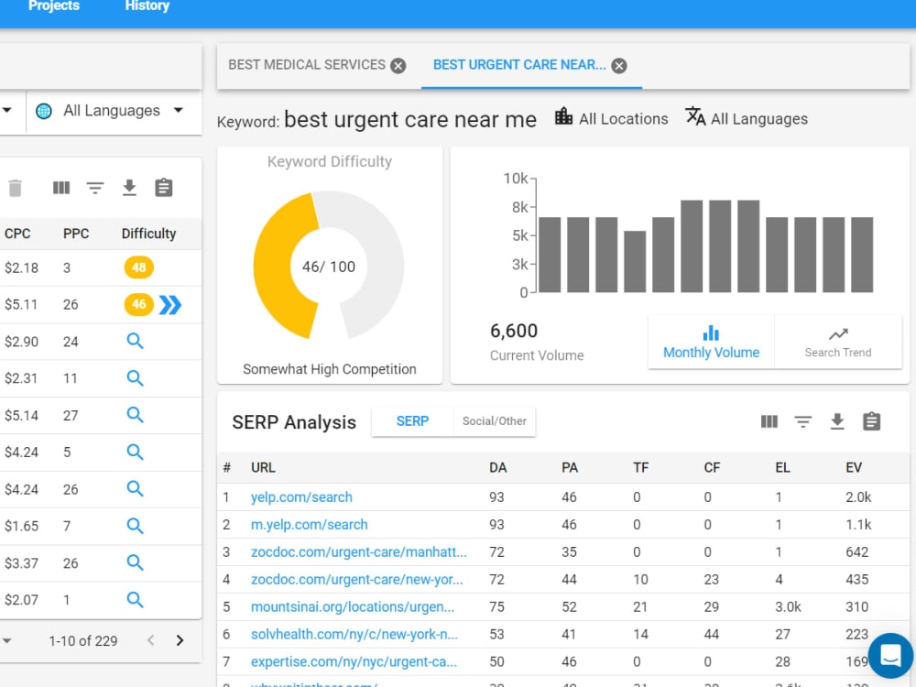Sort SERP table by EV column

(x=854, y=468)
